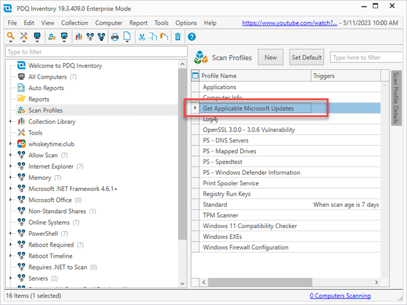Screen dimensions: 407x305
Task: Open the Computer menu
Action: click(109, 23)
